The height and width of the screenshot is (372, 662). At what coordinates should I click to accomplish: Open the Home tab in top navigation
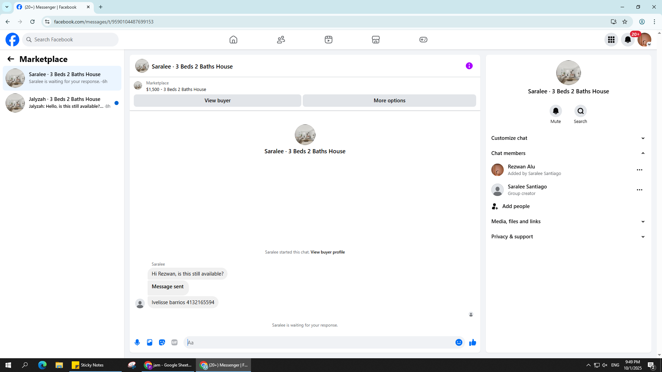[233, 40]
